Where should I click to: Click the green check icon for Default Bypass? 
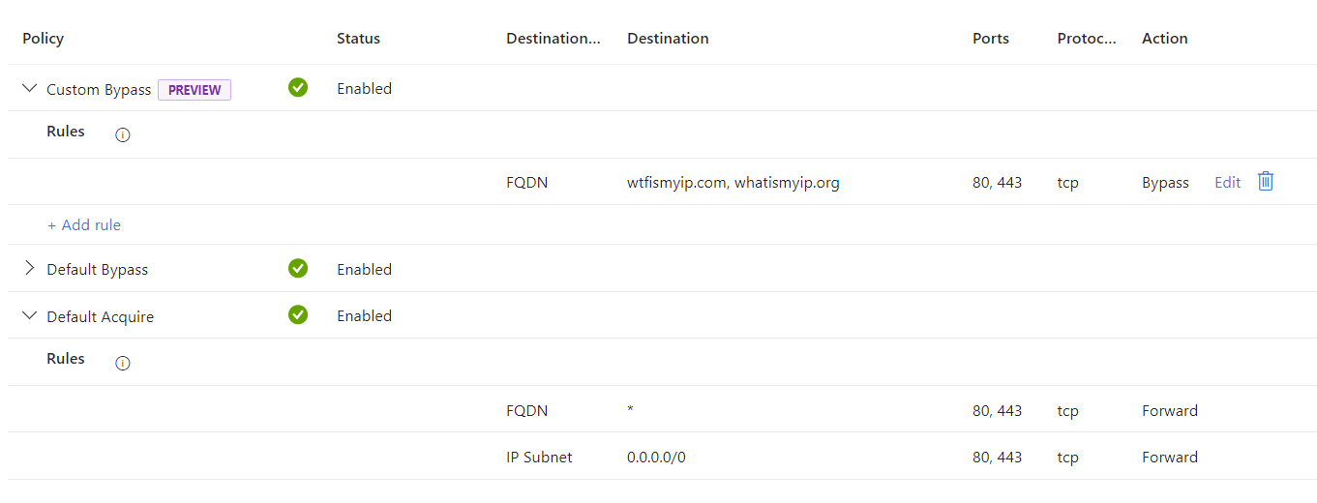(x=298, y=269)
